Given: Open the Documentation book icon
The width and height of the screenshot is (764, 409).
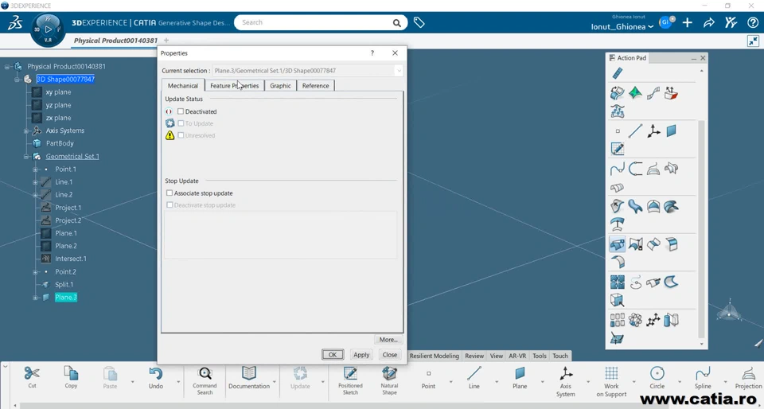Looking at the screenshot, I should pyautogui.click(x=249, y=373).
